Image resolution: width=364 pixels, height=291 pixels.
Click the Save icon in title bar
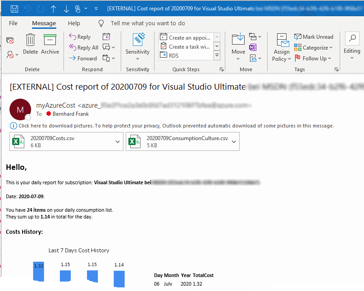pos(14,9)
